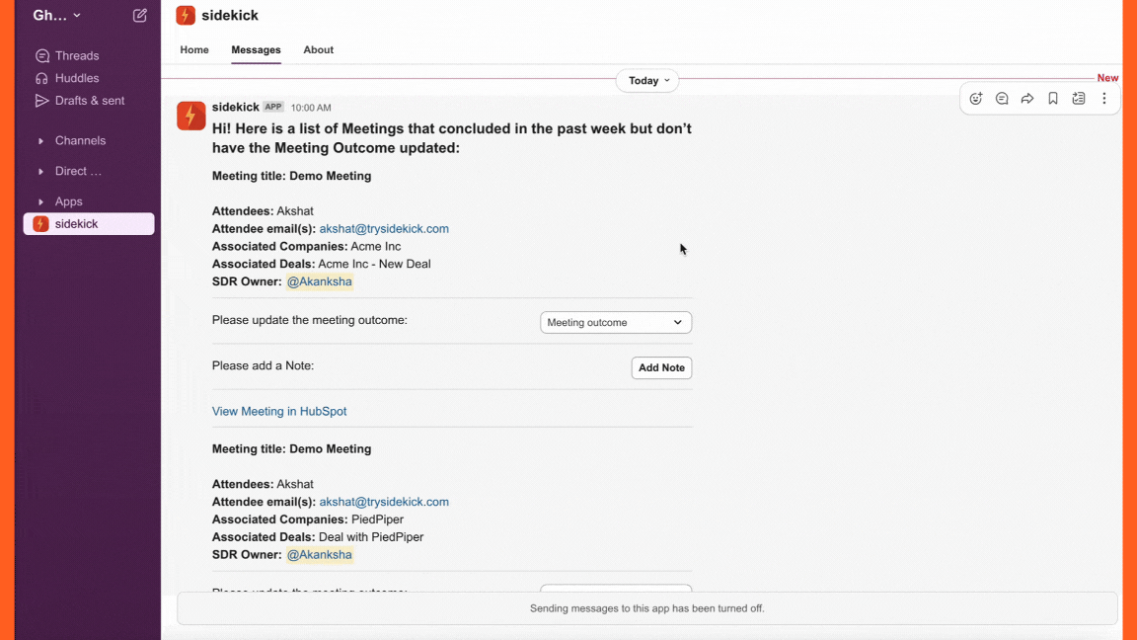Screen dimensions: 1137x640
Task: Bookmark the message for later
Action: (x=1053, y=99)
